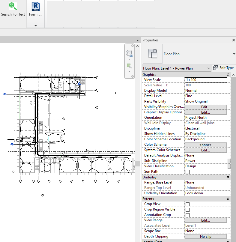Check the Crop Region Visible checkbox
The width and height of the screenshot is (236, 242).
[187, 210]
